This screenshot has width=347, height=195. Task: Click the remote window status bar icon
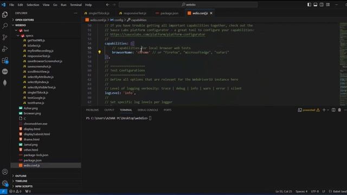4,191
